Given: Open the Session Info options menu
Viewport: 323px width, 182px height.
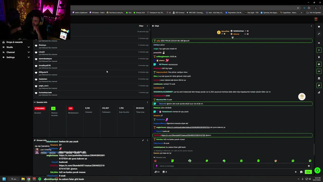Looking at the screenshot, I should tap(148, 102).
